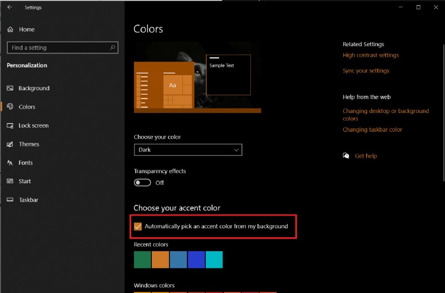Select the royal blue recent color swatch

pos(196,260)
